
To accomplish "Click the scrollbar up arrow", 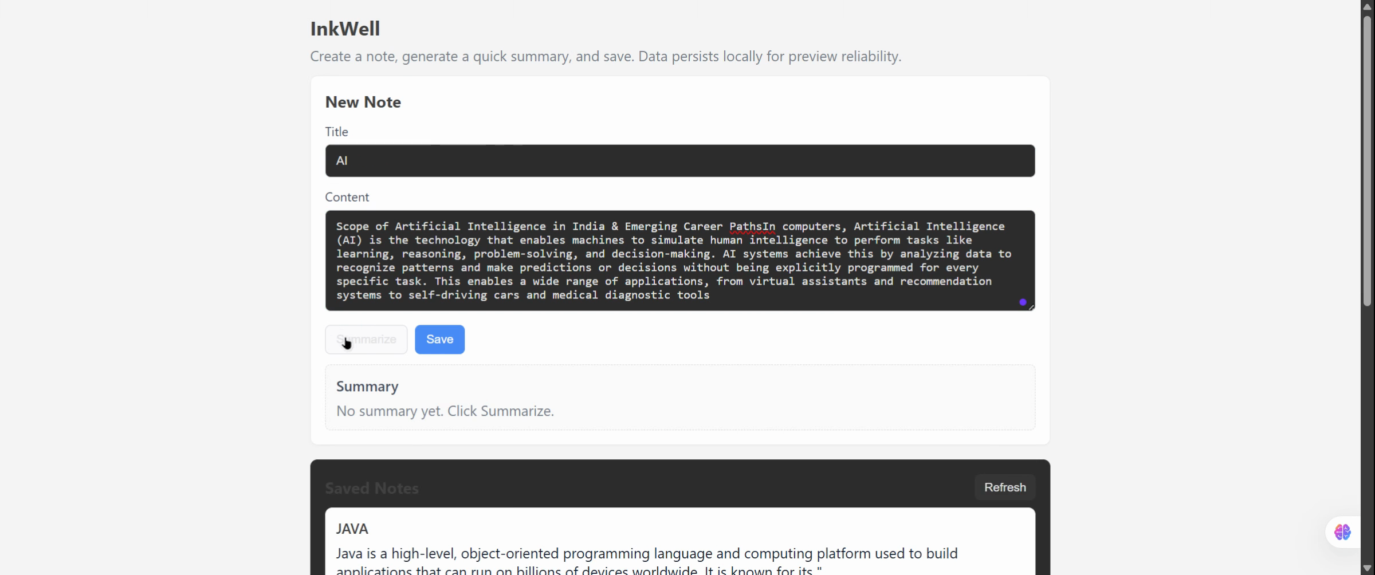I will coord(1368,6).
